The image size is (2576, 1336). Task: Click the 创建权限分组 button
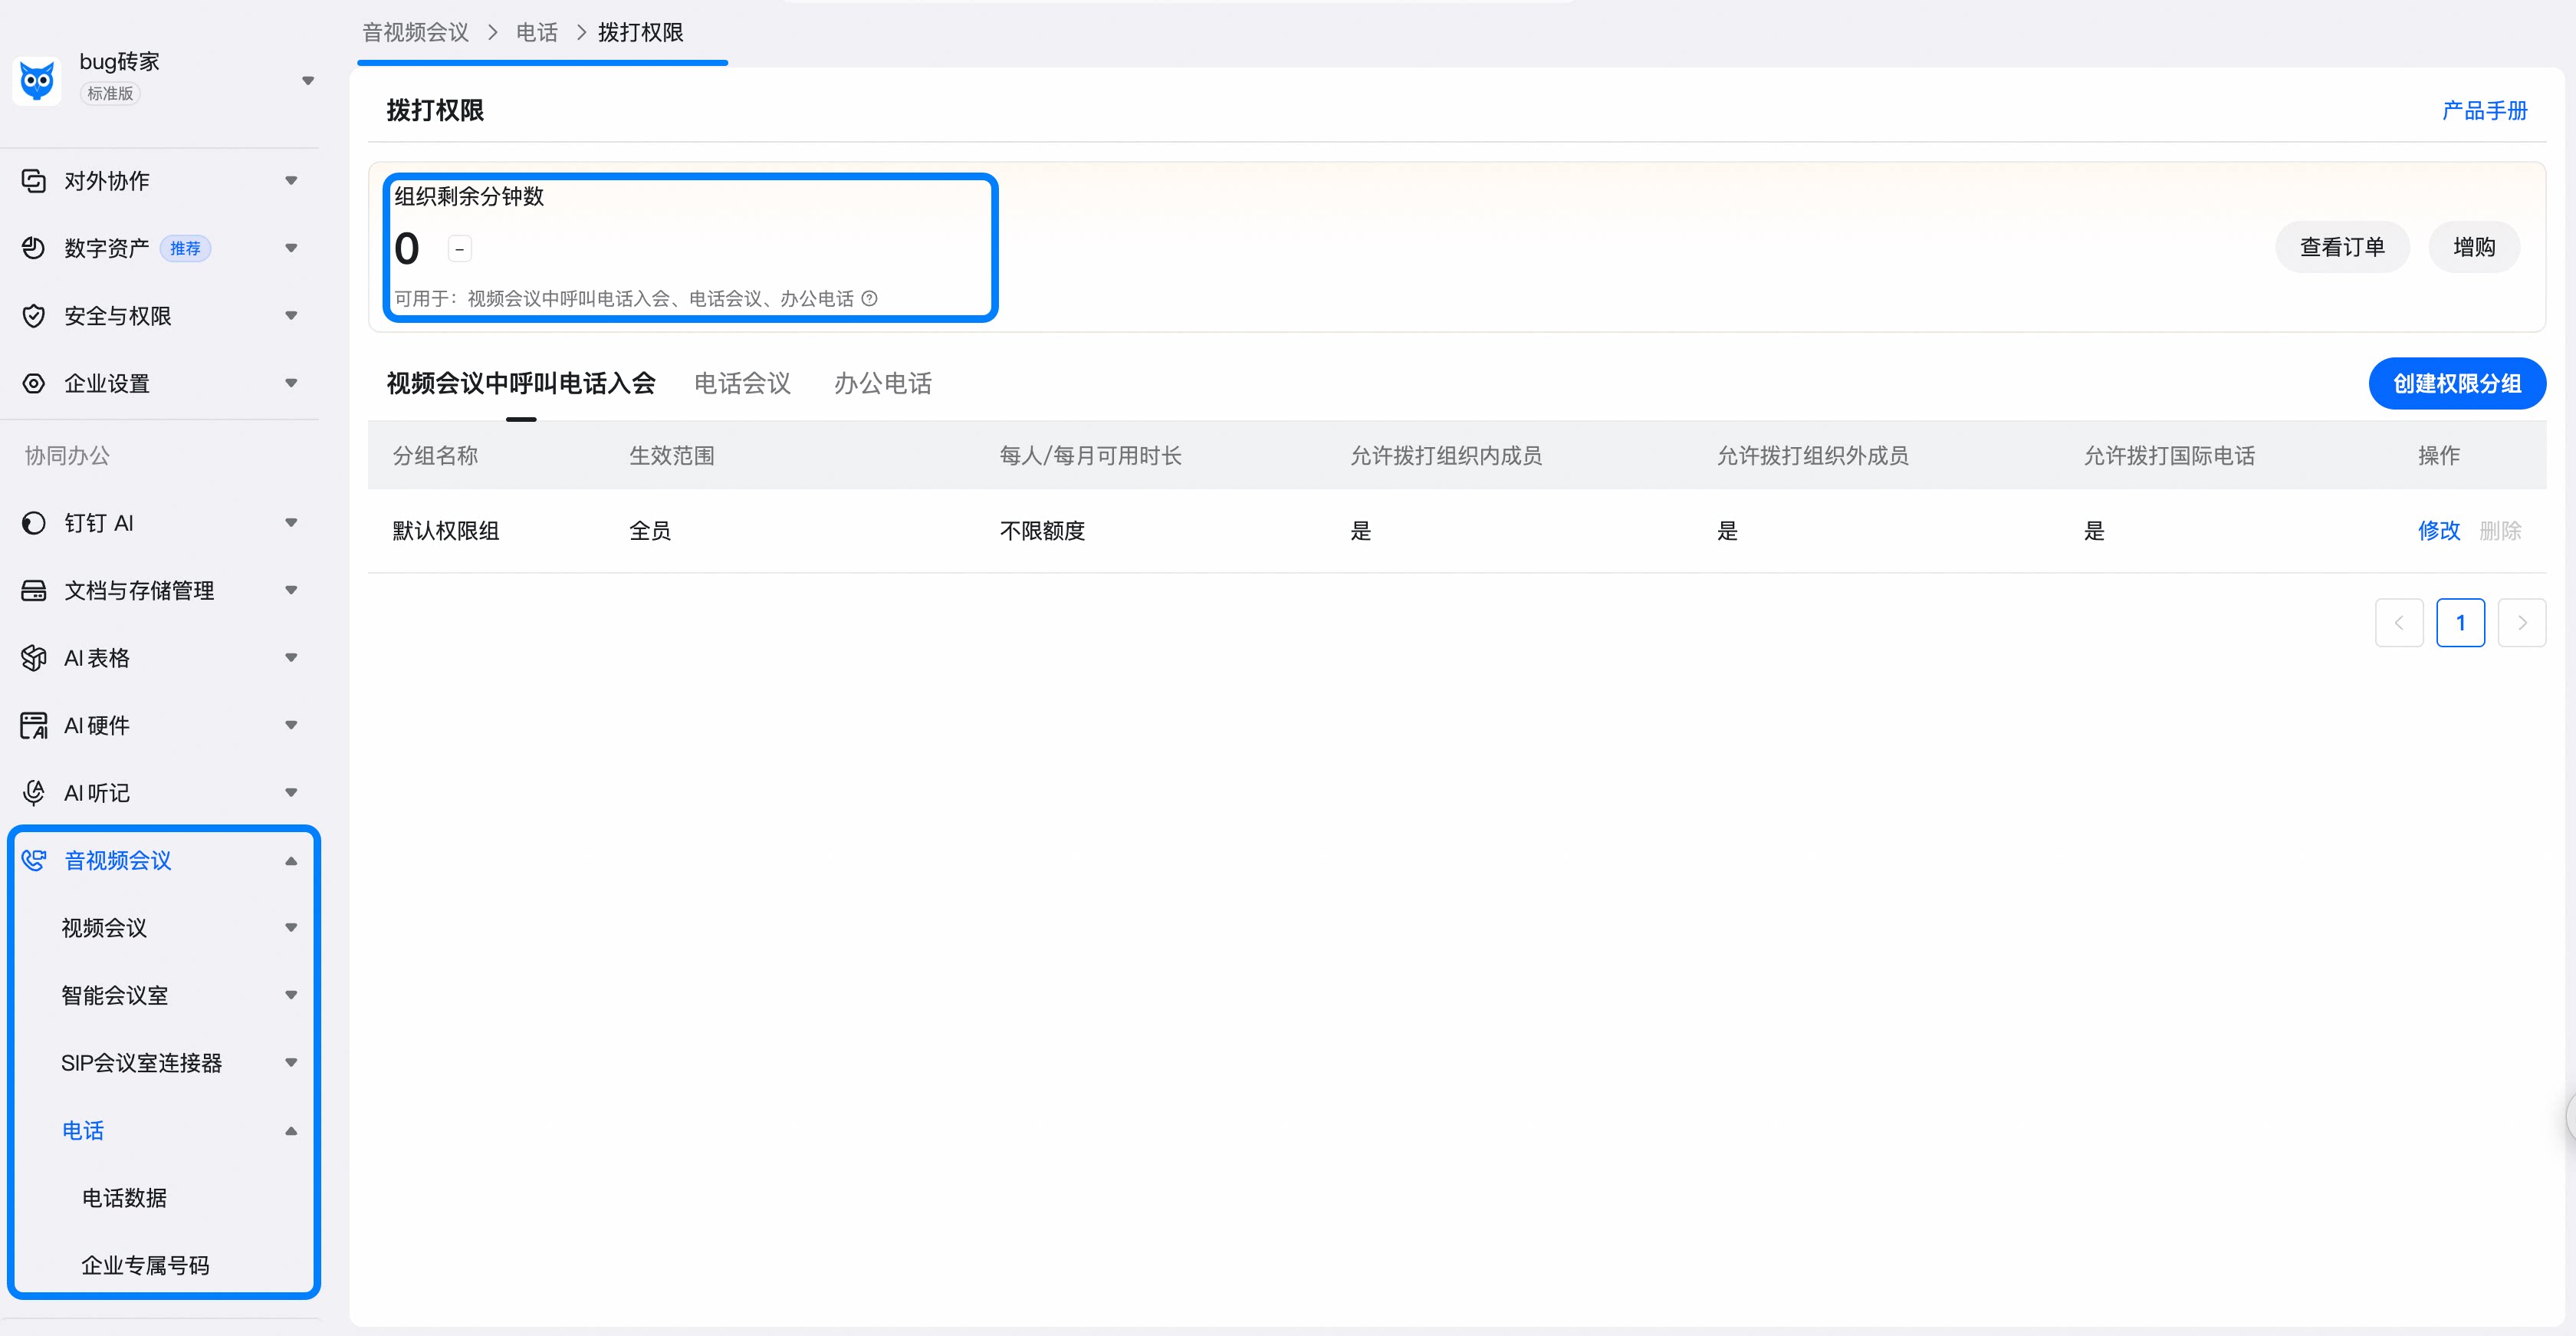pos(2457,383)
